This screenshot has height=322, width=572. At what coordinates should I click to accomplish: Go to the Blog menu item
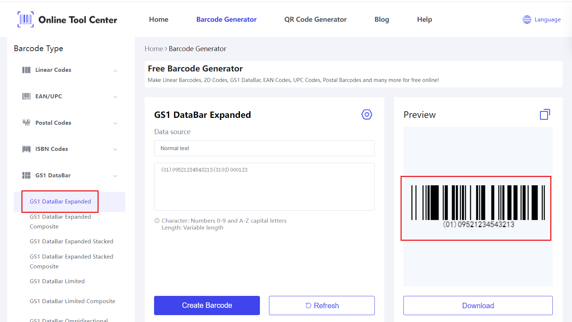pos(382,20)
